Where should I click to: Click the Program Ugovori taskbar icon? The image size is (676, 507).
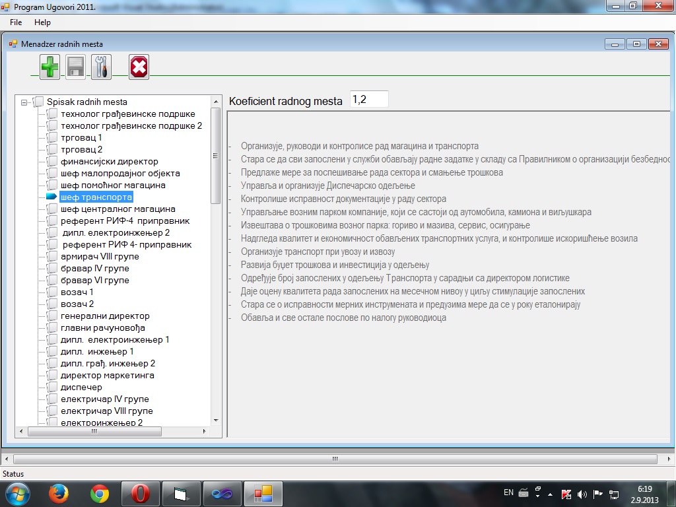pos(263,494)
